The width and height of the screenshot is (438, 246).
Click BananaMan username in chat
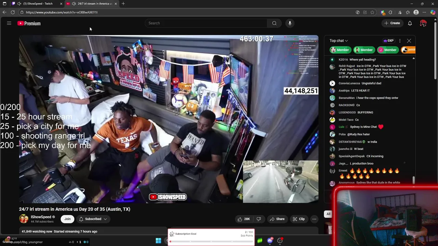pyautogui.click(x=347, y=98)
